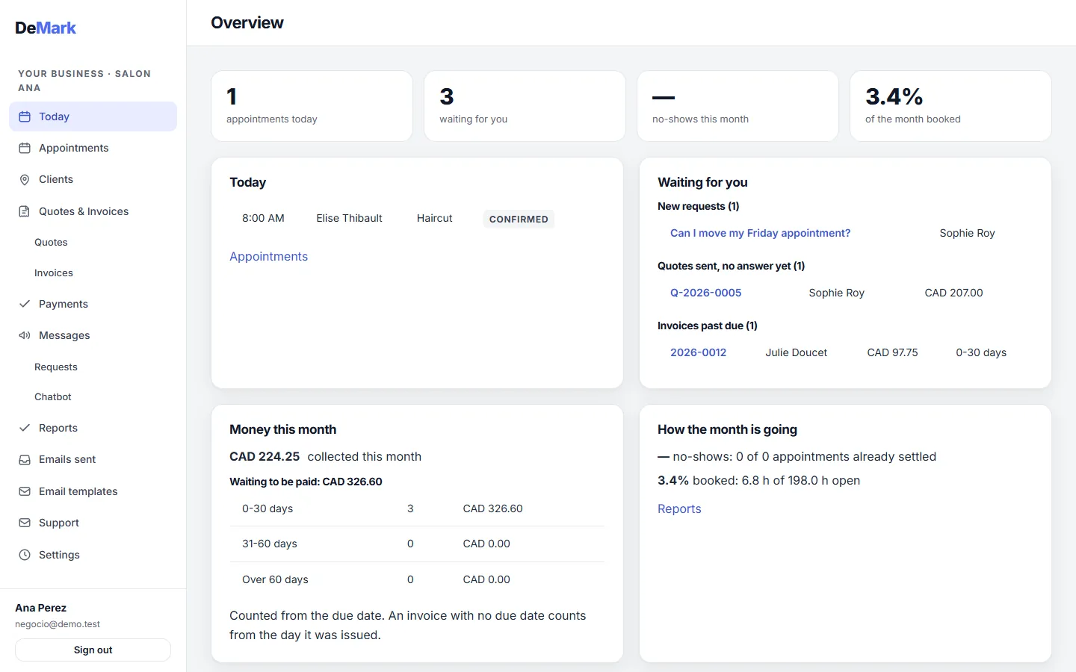Click the Messages speaker icon
Viewport: 1076px width, 672px height.
25,335
